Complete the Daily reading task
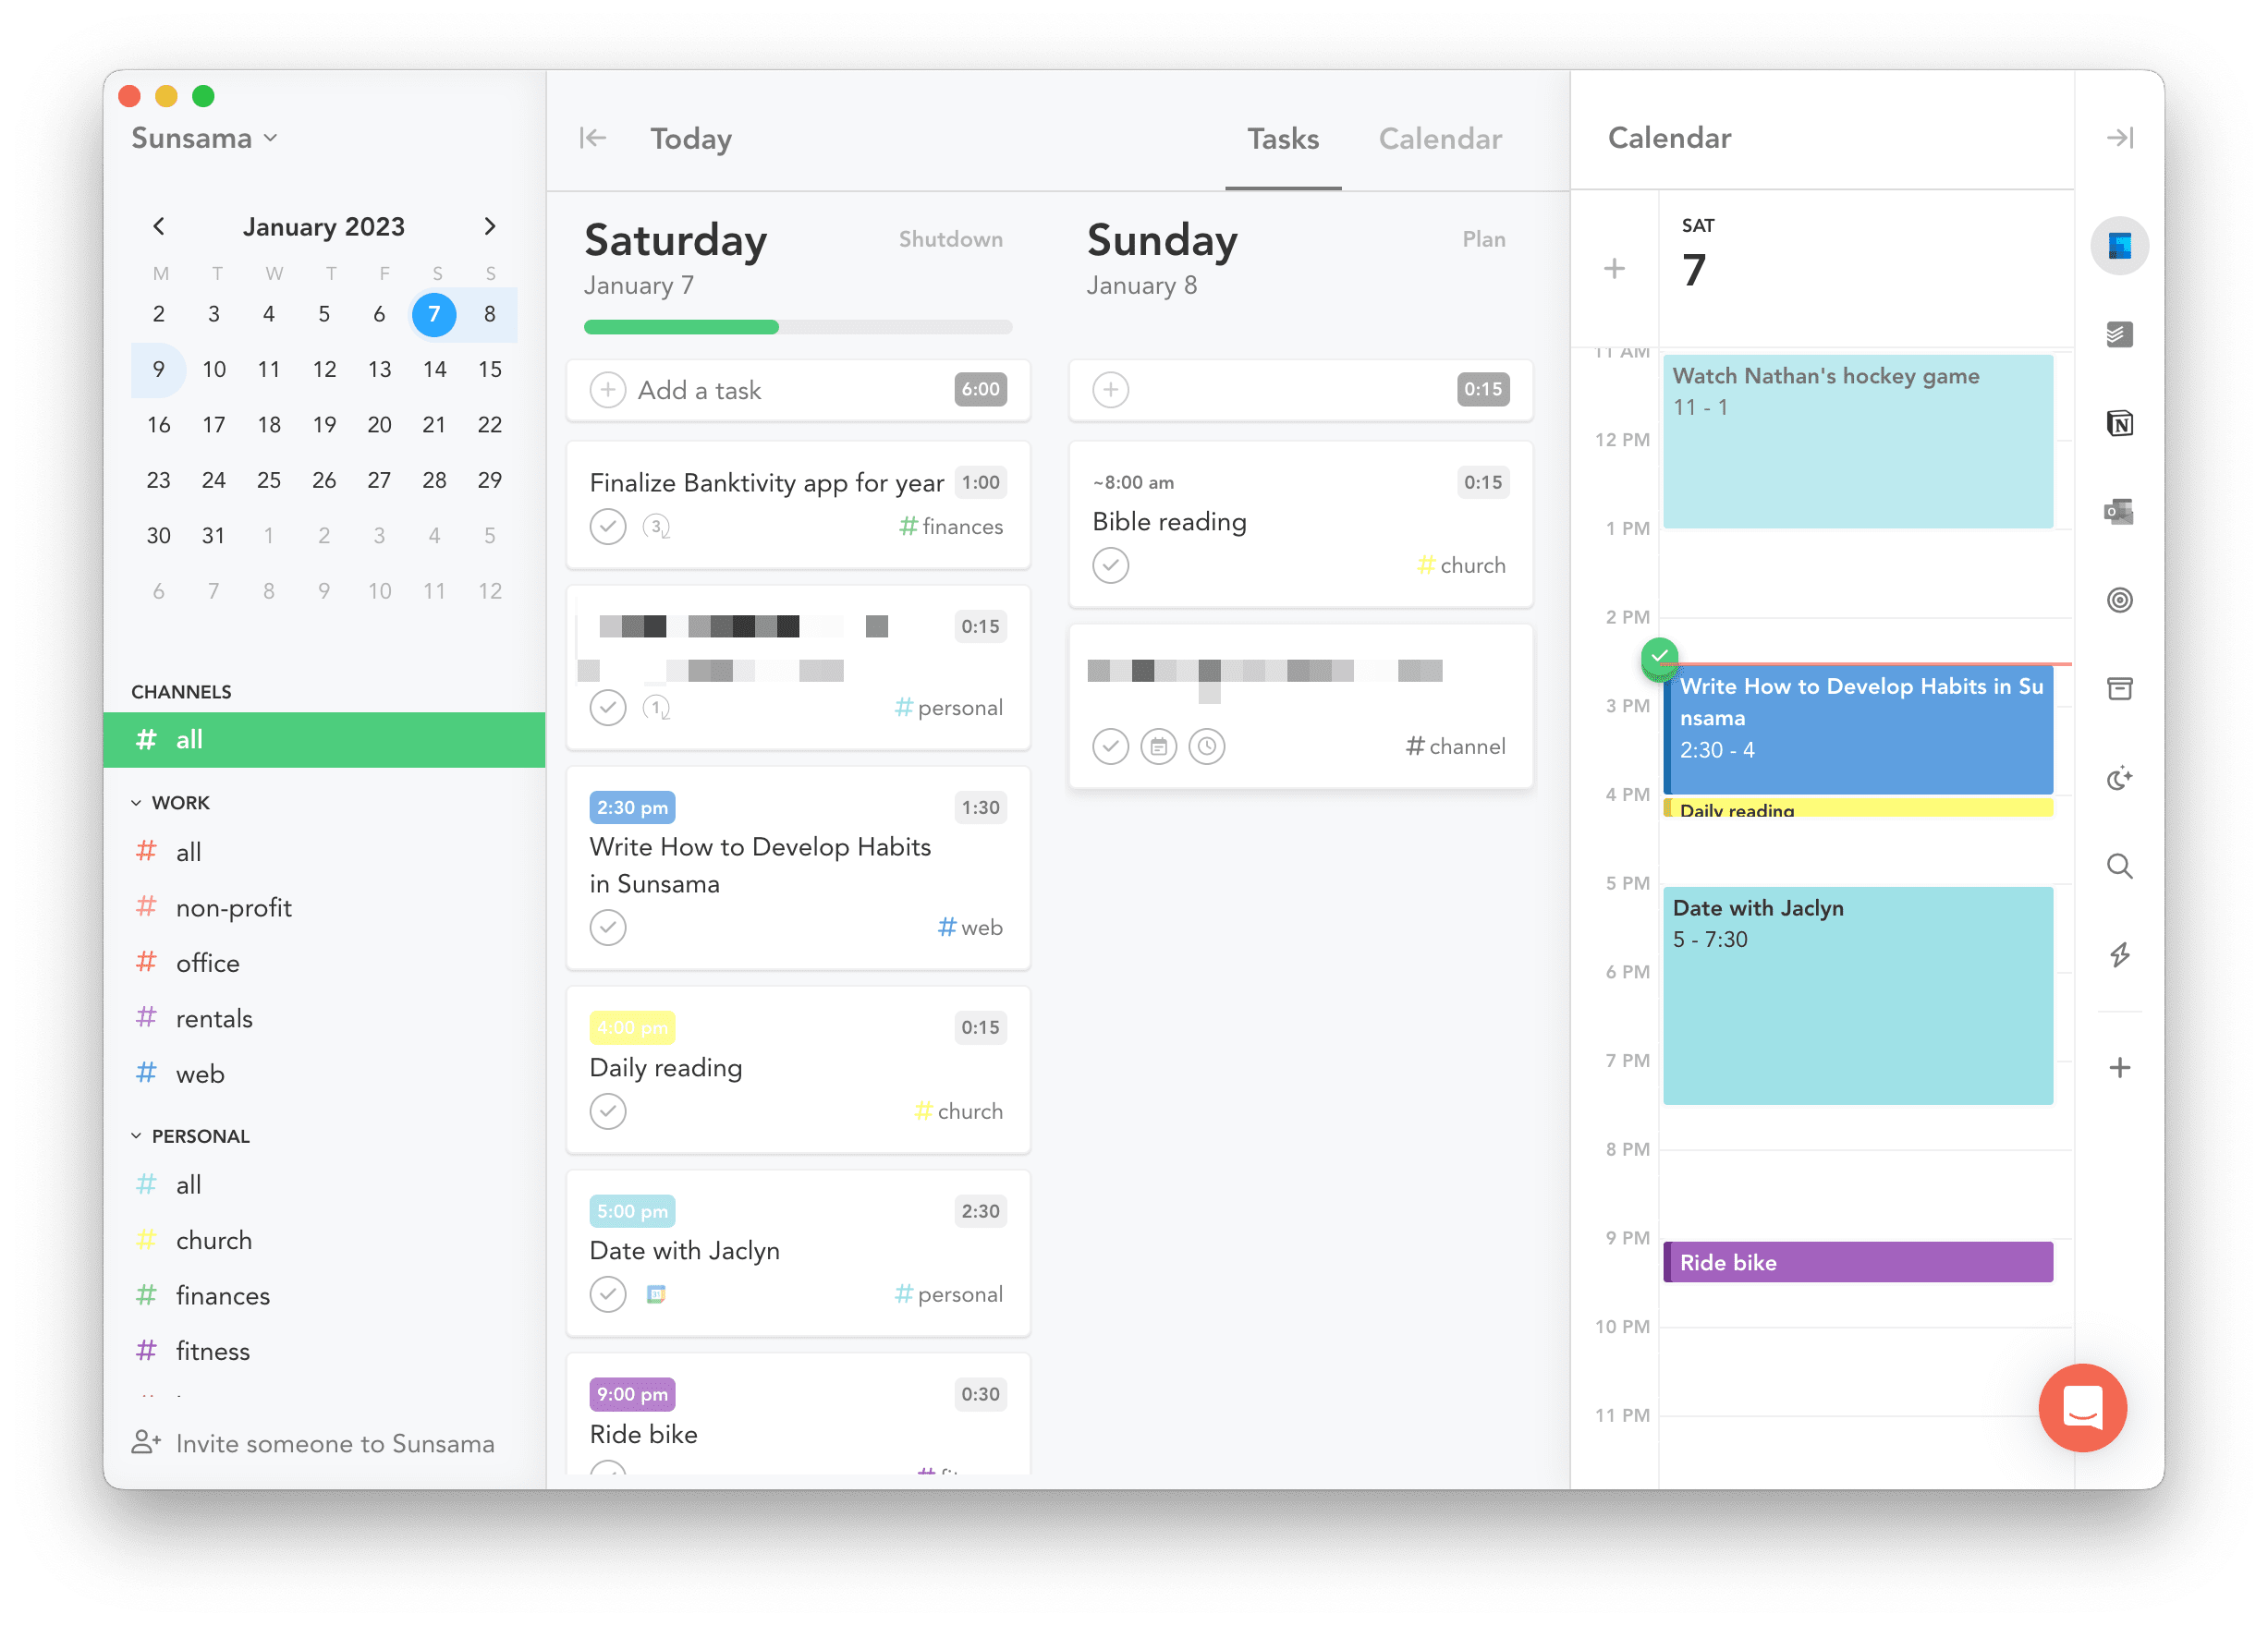 [x=608, y=1111]
